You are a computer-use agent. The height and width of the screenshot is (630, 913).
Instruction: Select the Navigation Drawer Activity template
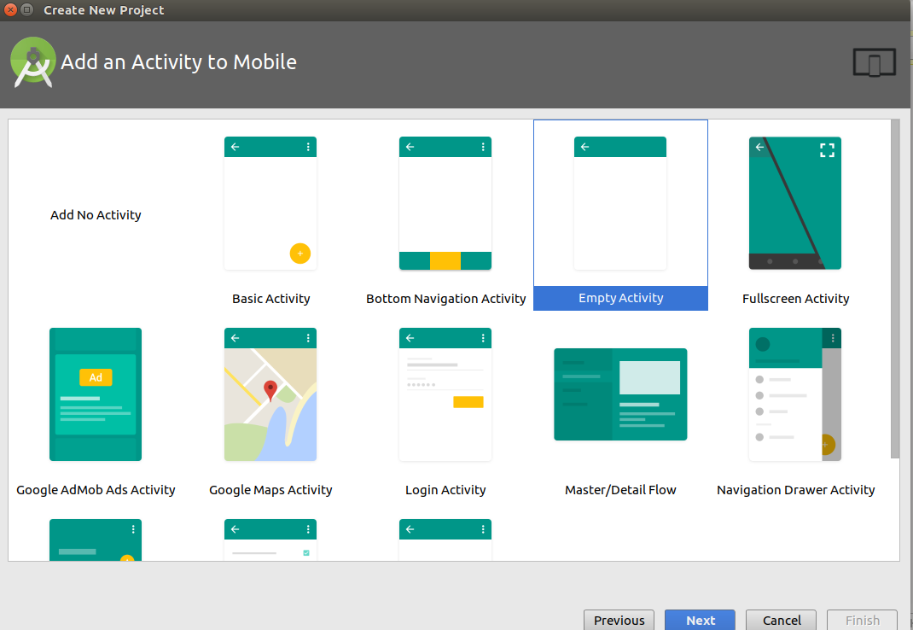[794, 394]
